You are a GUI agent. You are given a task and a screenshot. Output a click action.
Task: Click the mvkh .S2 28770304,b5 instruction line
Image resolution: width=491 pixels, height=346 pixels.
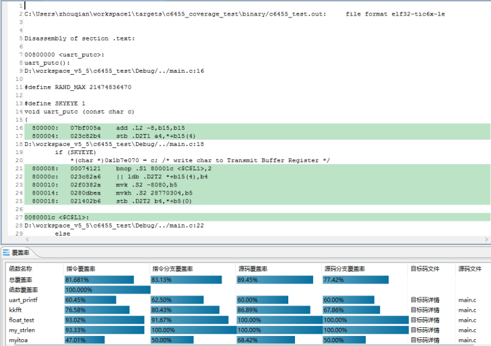click(x=154, y=193)
